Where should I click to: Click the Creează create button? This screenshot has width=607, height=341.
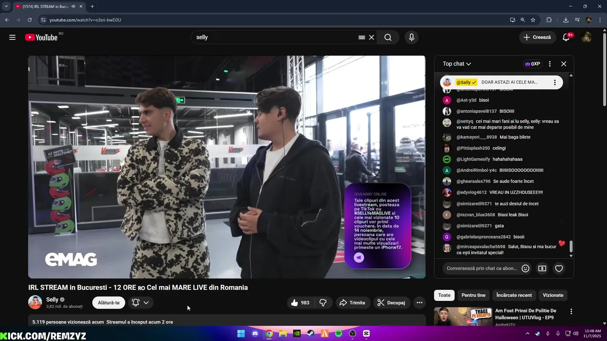point(537,37)
